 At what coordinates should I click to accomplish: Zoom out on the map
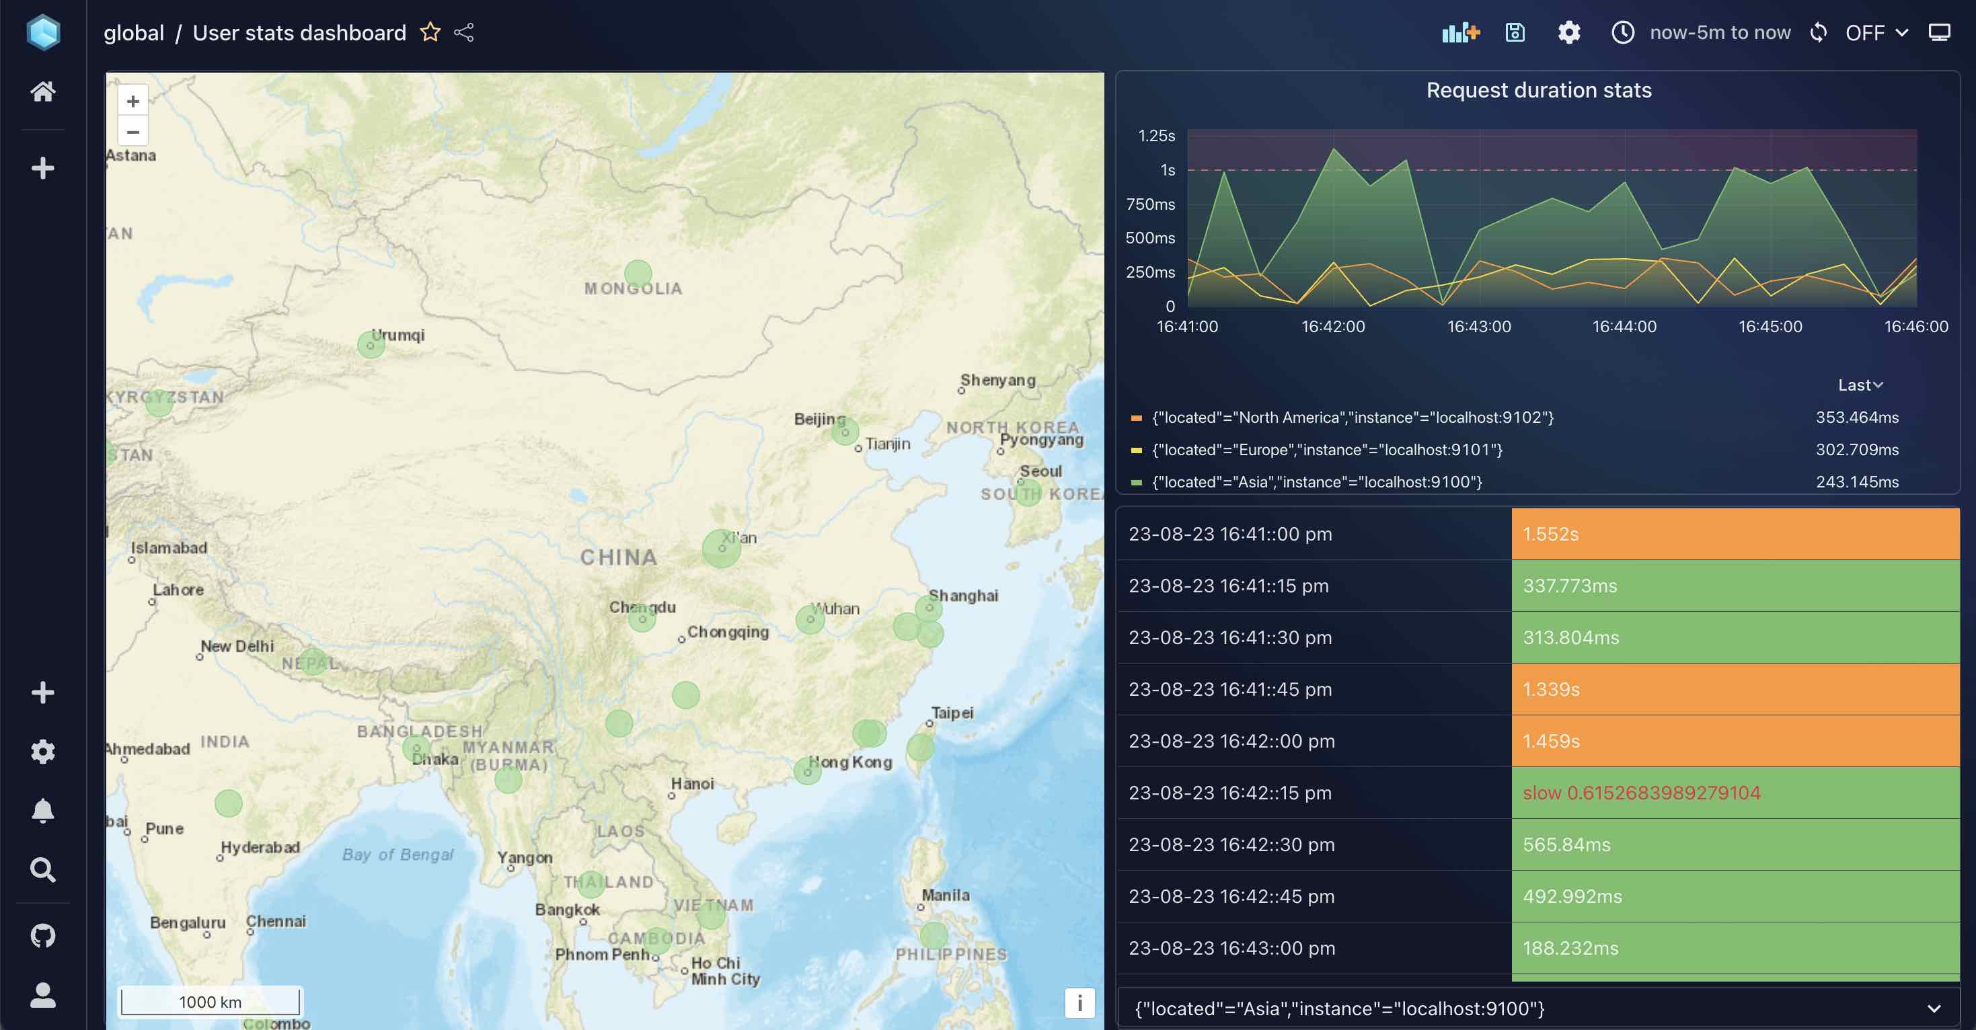tap(132, 132)
